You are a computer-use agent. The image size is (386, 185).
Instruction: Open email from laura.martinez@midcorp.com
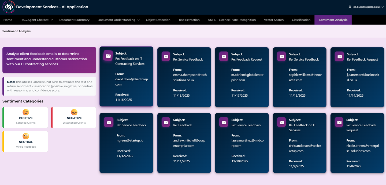click(x=242, y=143)
